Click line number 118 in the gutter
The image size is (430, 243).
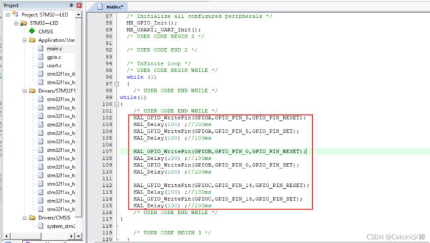[107, 226]
